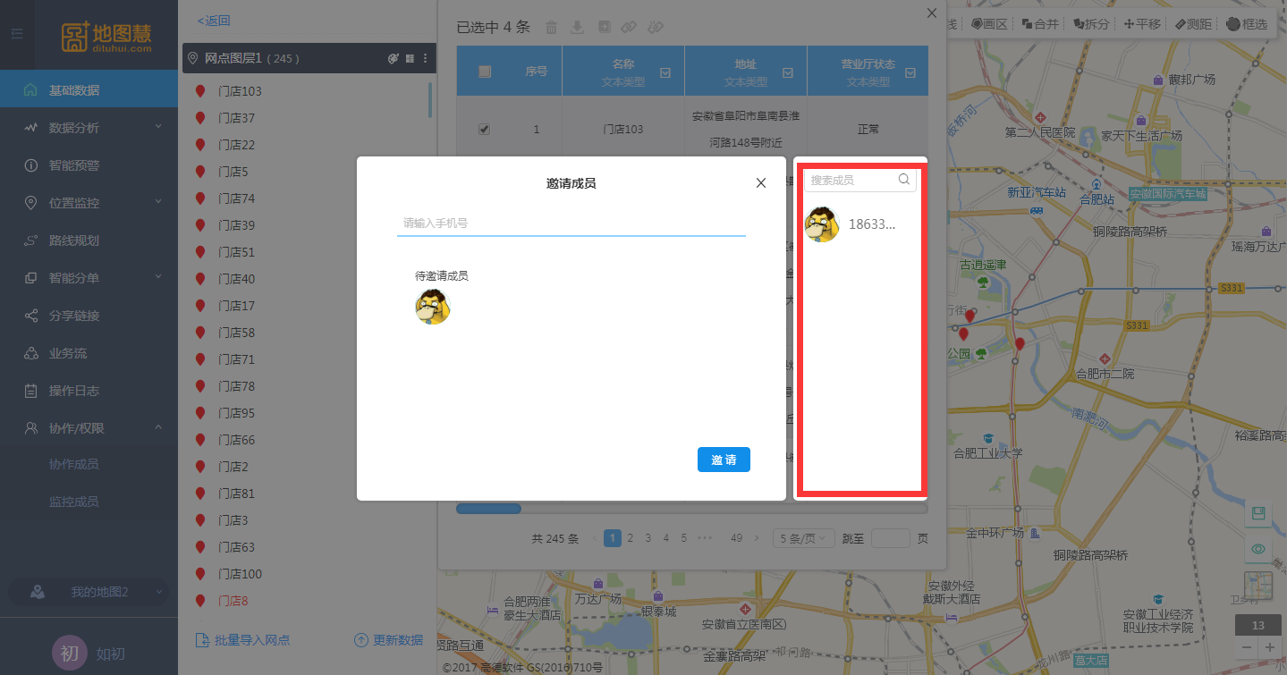
Task: Click the map save icon button
Action: (x=1258, y=513)
